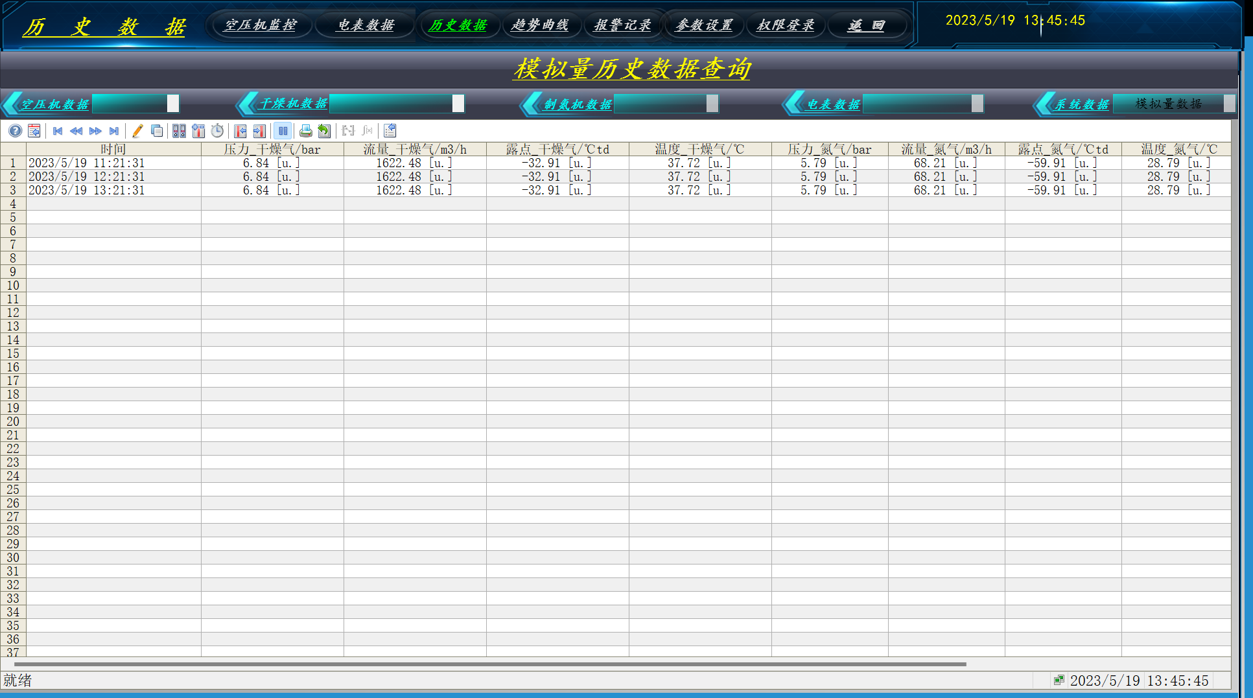Select the 2023/5/19 13:21:31 time cell
Viewport: 1253px width, 698px height.
[113, 191]
